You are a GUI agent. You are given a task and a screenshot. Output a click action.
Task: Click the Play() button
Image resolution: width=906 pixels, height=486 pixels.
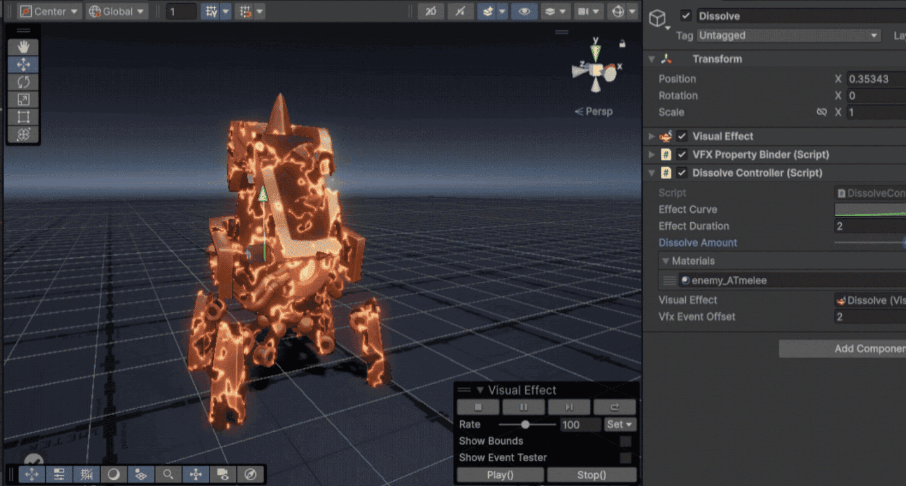point(500,475)
